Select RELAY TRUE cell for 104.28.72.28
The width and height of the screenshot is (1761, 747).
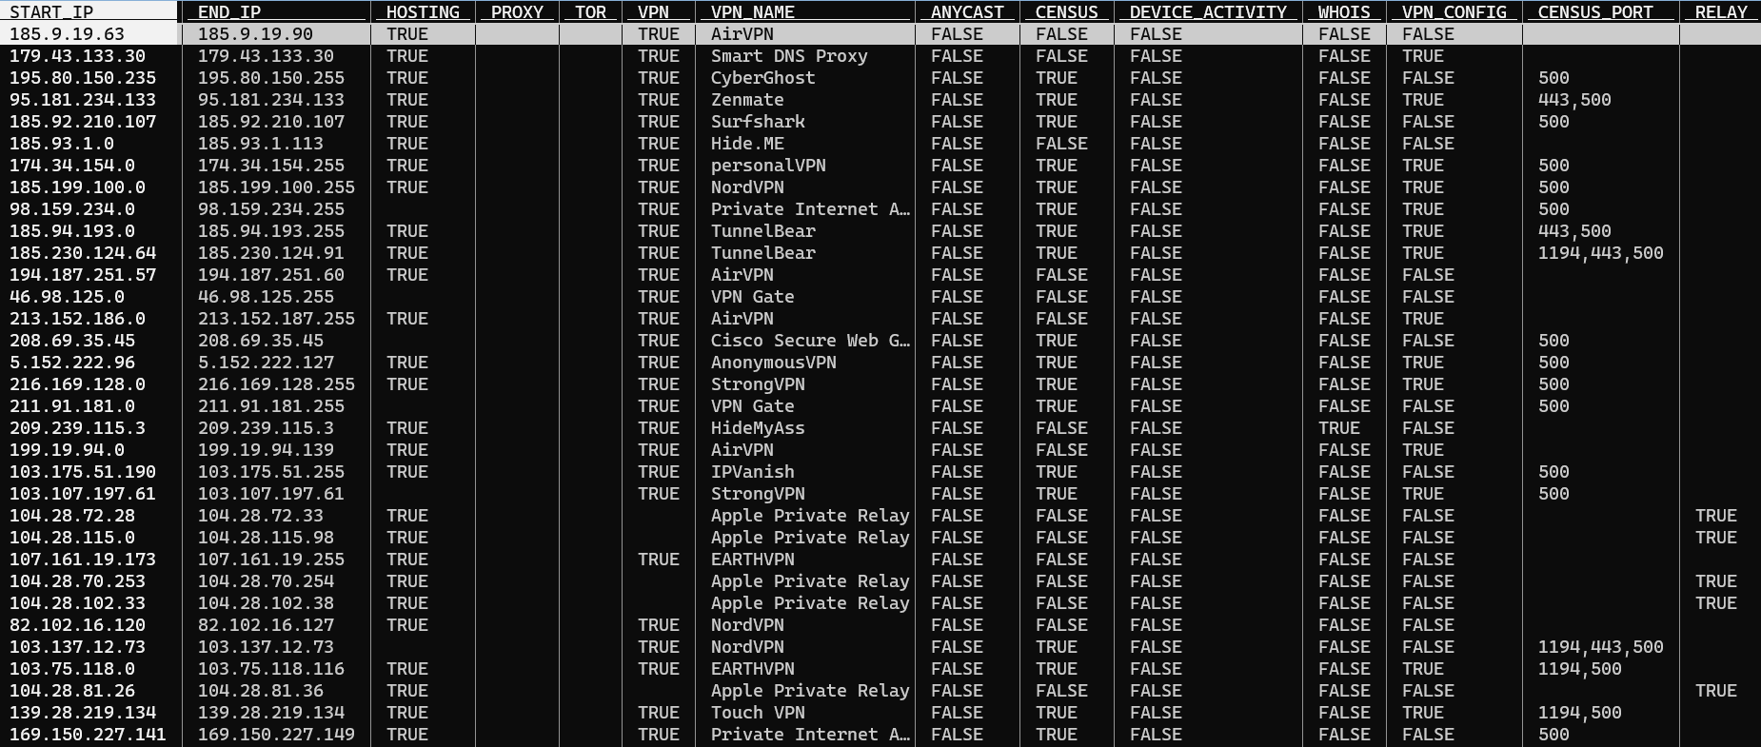1716,516
